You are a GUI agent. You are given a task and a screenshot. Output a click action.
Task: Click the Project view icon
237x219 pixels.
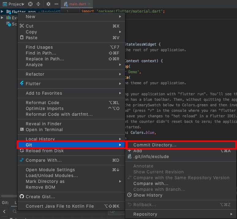(5, 4)
